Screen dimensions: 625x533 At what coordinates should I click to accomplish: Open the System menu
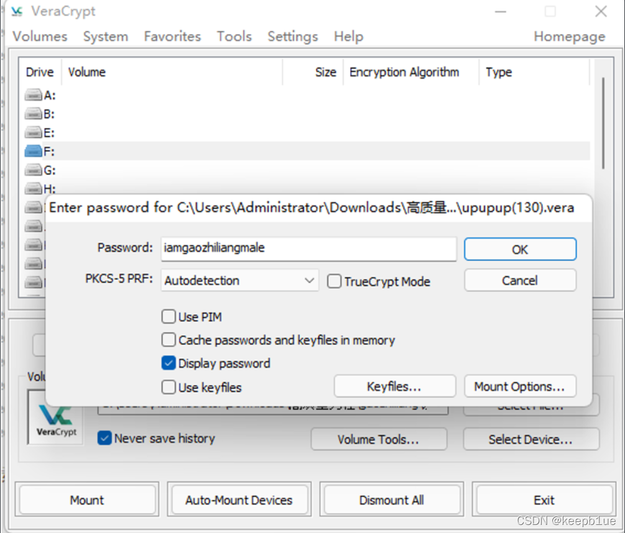point(106,37)
